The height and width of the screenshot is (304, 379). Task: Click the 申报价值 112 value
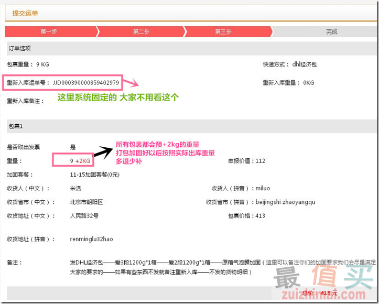[260, 161]
